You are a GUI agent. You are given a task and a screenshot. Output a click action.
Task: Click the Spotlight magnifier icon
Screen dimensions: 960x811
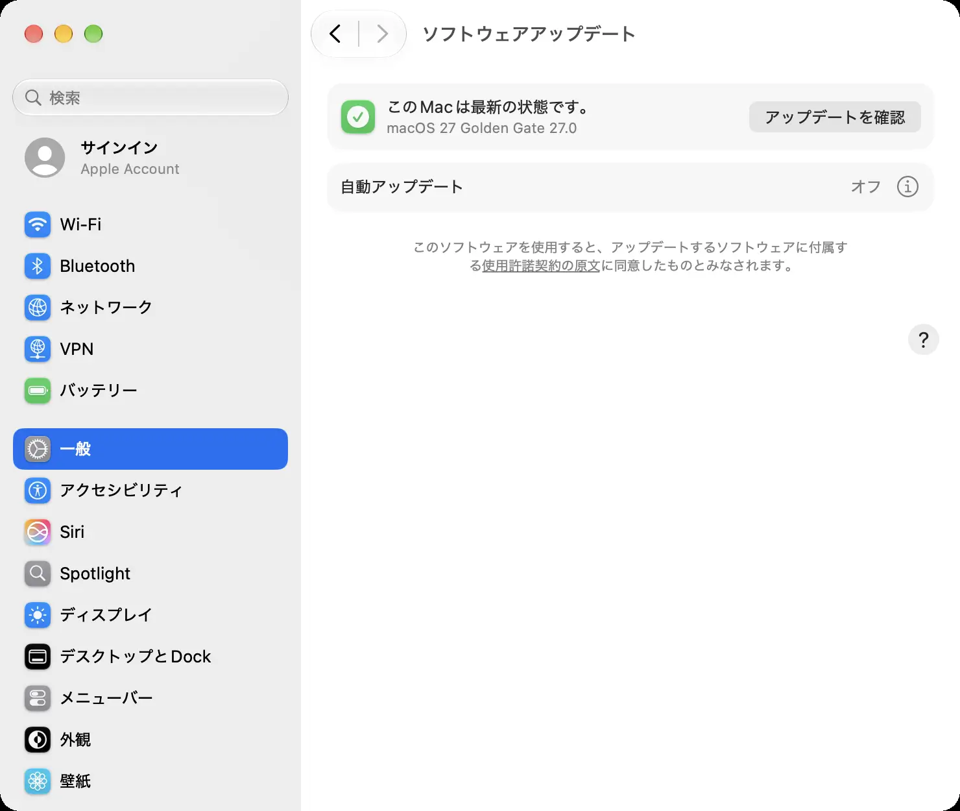[38, 574]
